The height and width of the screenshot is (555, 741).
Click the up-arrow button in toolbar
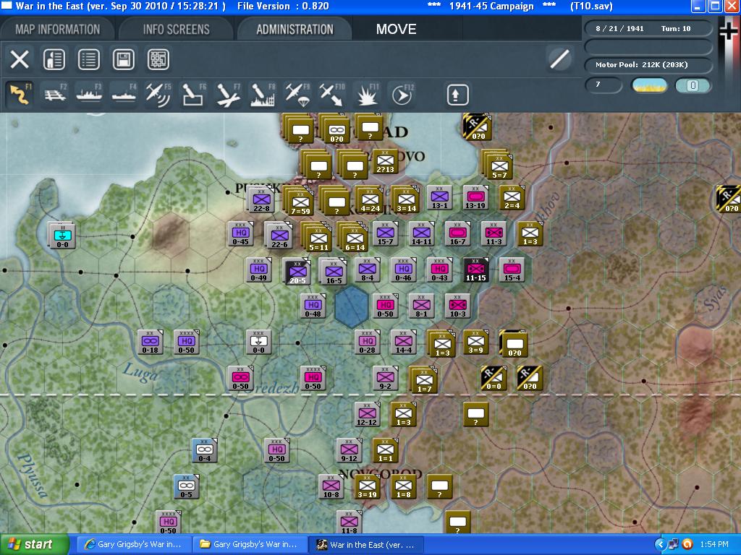(x=457, y=95)
